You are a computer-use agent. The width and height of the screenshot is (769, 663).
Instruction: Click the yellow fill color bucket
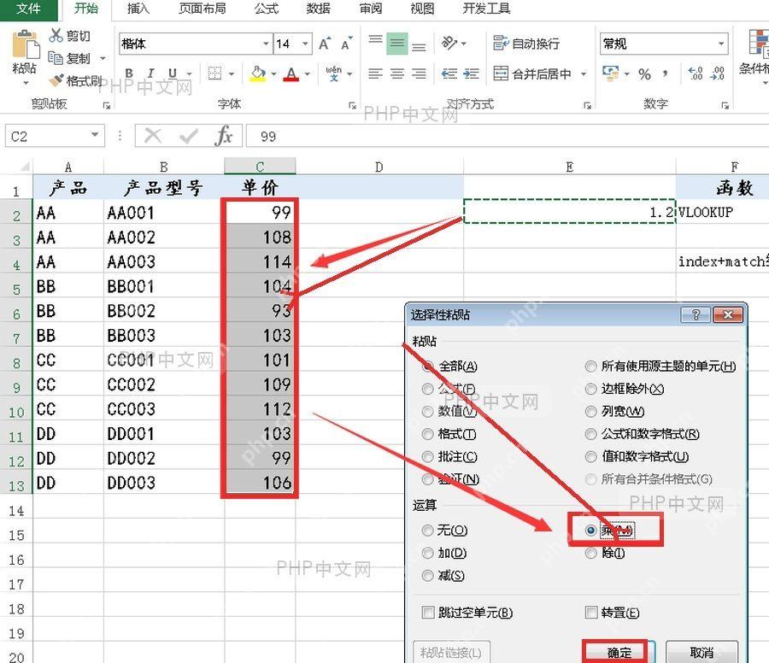258,74
